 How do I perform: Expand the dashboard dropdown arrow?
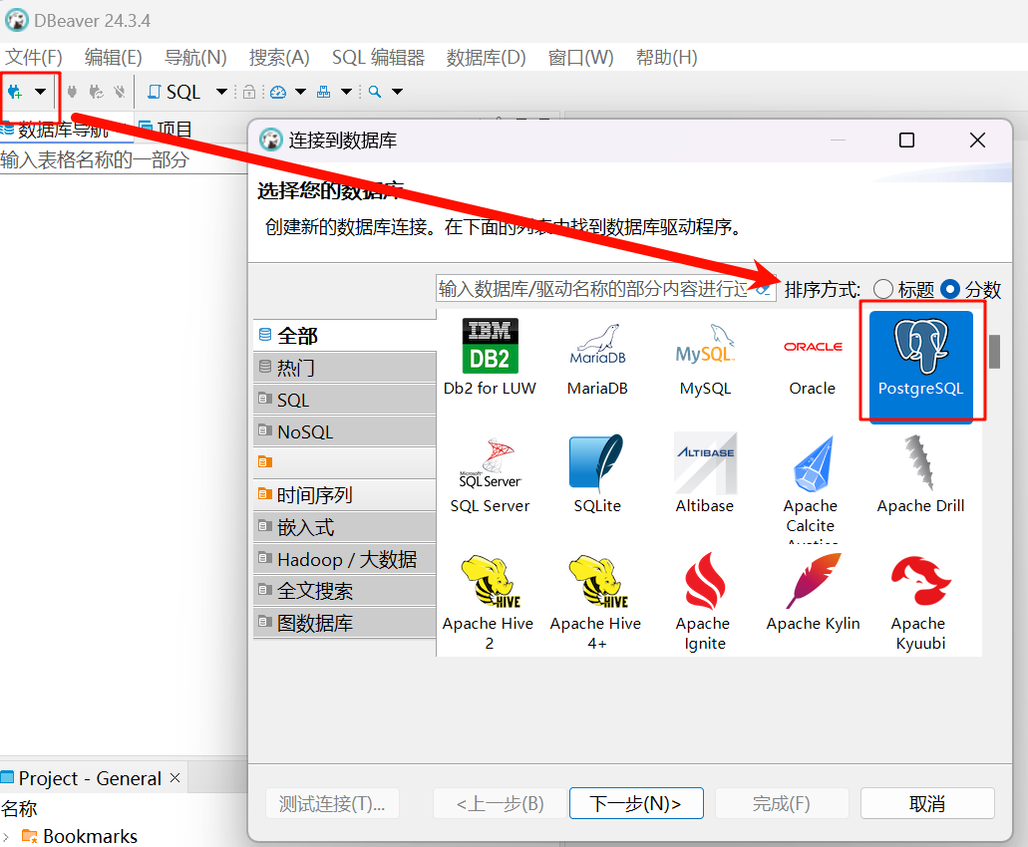click(300, 92)
